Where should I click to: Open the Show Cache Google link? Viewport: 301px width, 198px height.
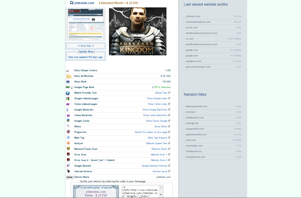157,121
